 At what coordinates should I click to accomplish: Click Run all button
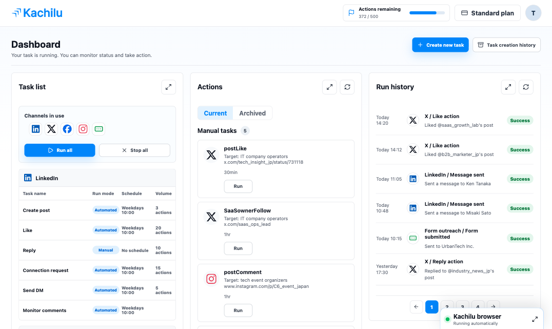pos(60,150)
